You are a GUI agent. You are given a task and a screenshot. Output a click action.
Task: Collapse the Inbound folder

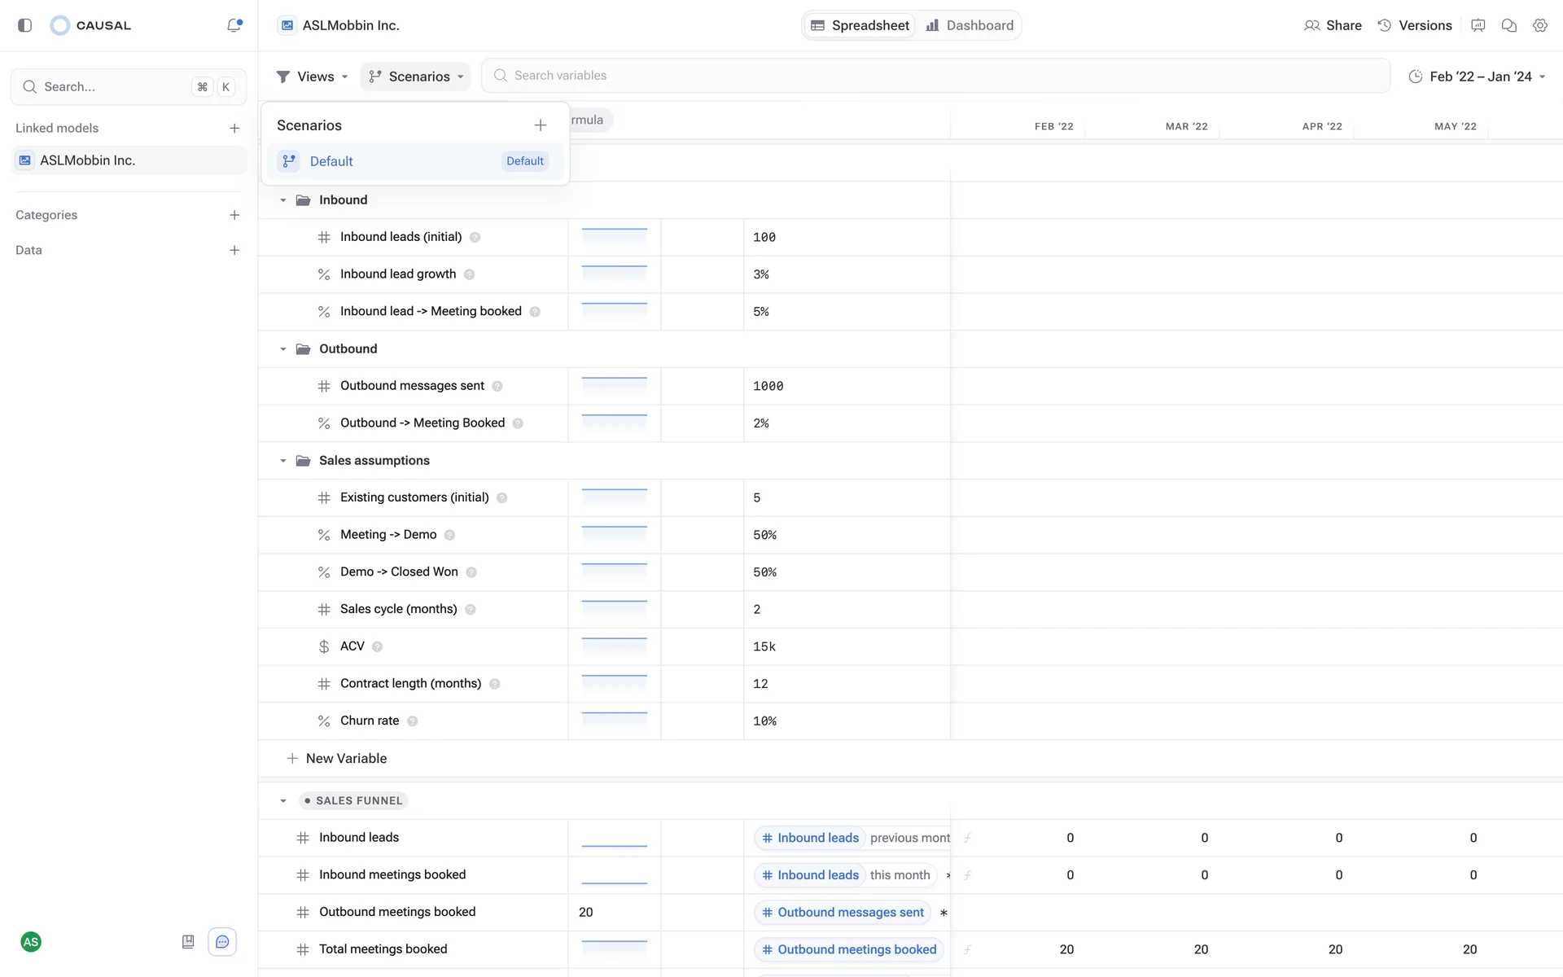point(283,200)
